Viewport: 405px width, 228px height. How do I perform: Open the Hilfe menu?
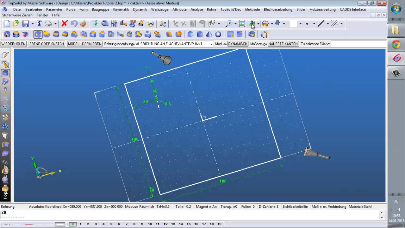56,15
